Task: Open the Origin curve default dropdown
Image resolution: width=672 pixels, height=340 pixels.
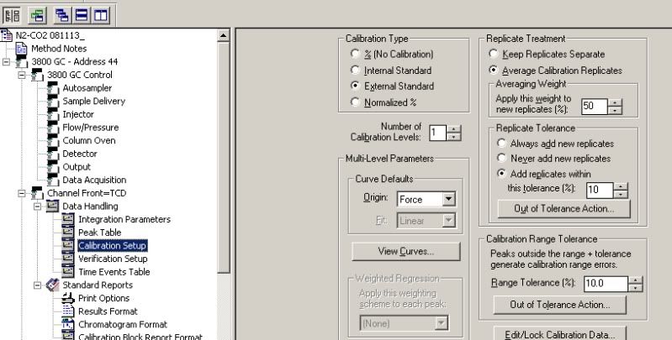Action: click(447, 200)
